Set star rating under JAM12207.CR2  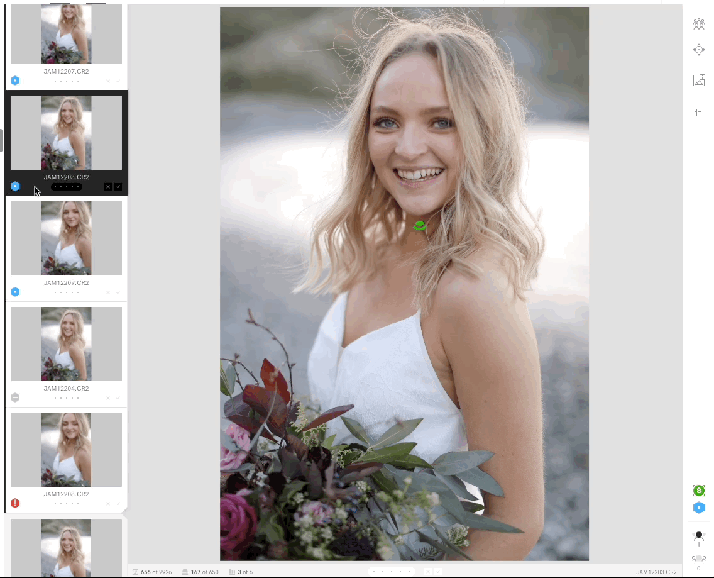[67, 81]
